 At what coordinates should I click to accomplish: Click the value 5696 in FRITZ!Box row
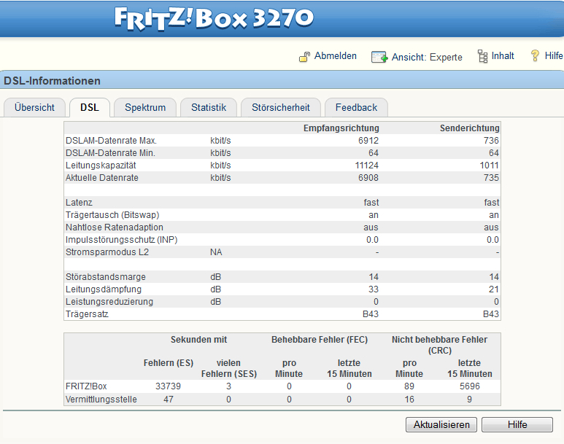pyautogui.click(x=470, y=386)
